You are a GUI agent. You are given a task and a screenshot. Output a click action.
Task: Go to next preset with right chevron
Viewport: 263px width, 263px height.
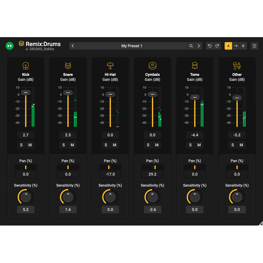[x=199, y=46]
